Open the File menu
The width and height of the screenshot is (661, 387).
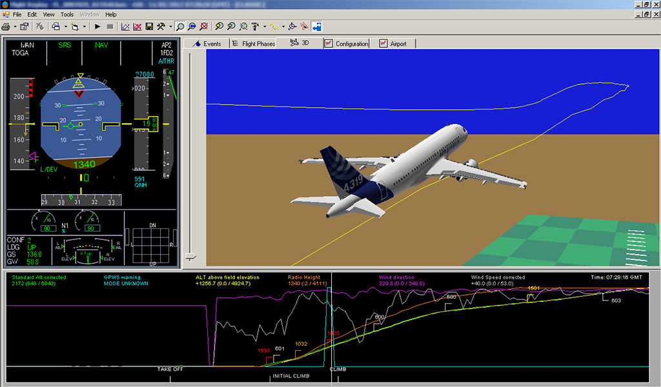pos(17,14)
